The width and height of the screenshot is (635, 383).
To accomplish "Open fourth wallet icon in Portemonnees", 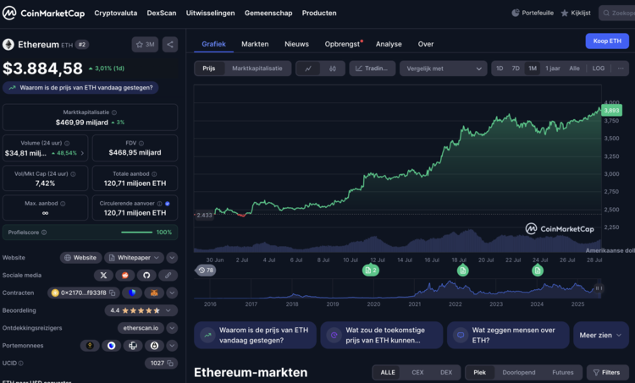I will 154,346.
